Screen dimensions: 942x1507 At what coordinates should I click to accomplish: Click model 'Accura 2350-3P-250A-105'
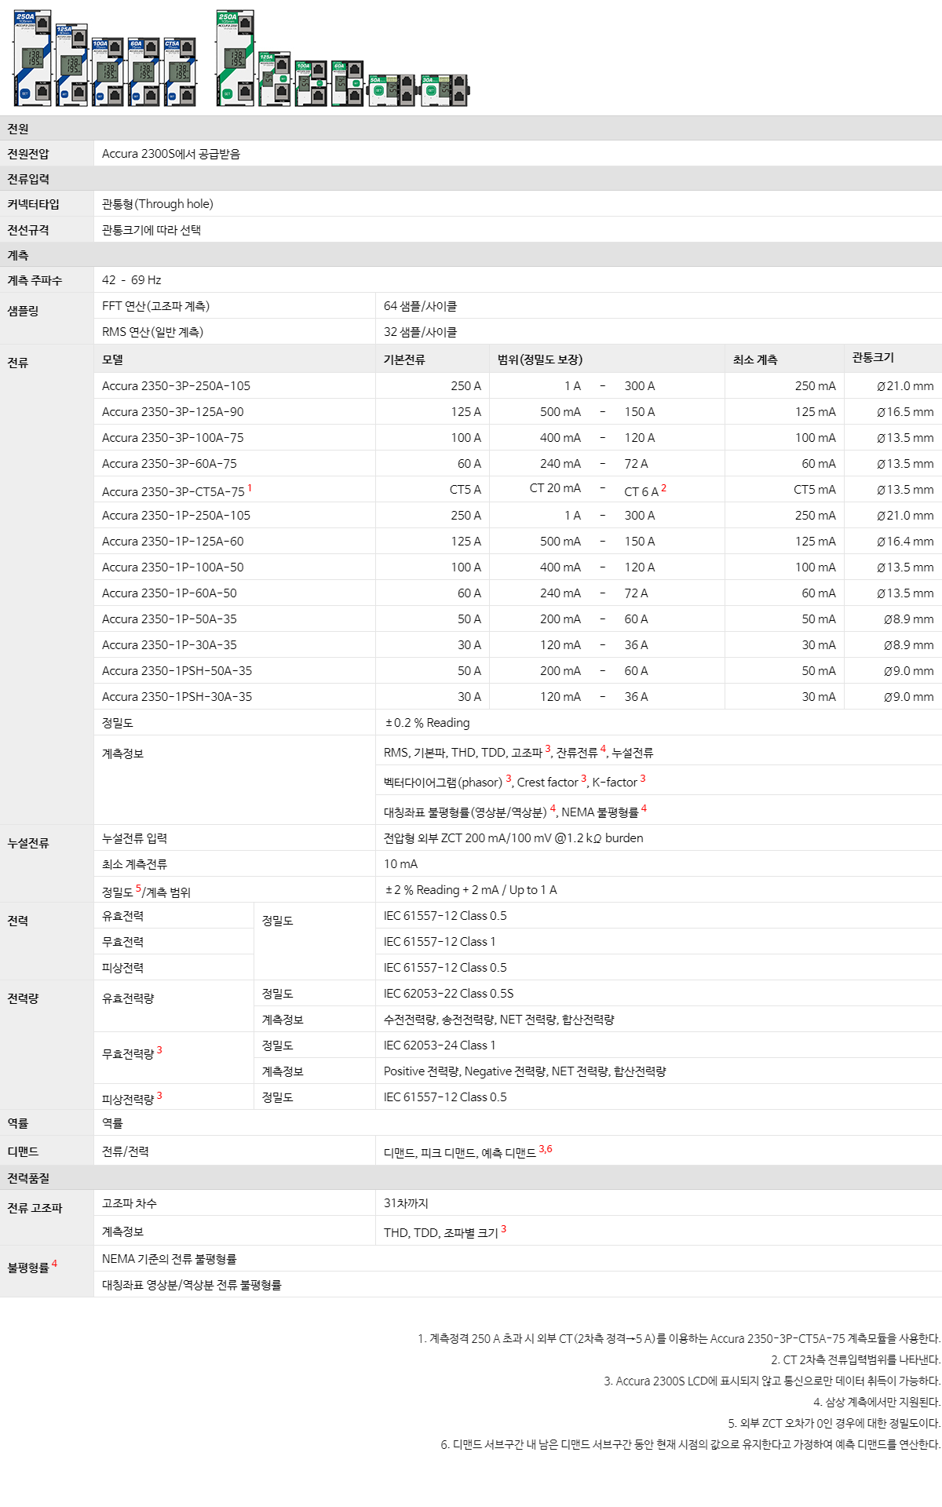(x=177, y=386)
